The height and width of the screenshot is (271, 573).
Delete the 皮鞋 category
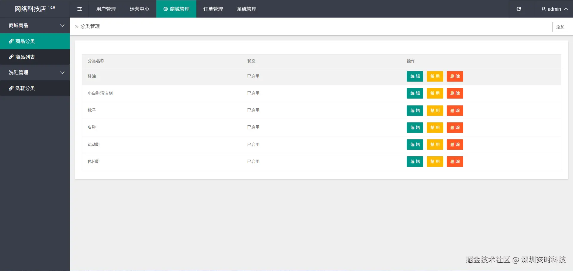pos(455,127)
